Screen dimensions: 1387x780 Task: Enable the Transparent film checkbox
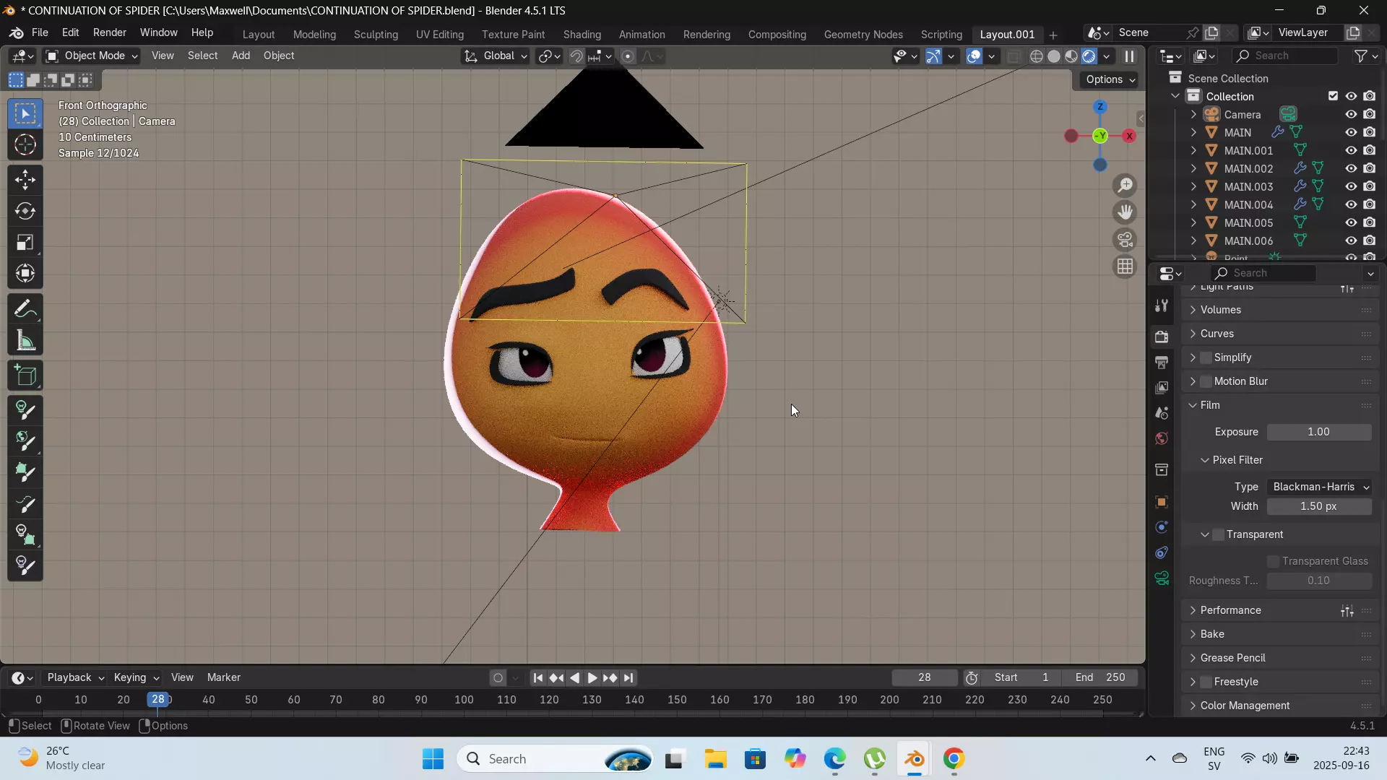coord(1218,534)
